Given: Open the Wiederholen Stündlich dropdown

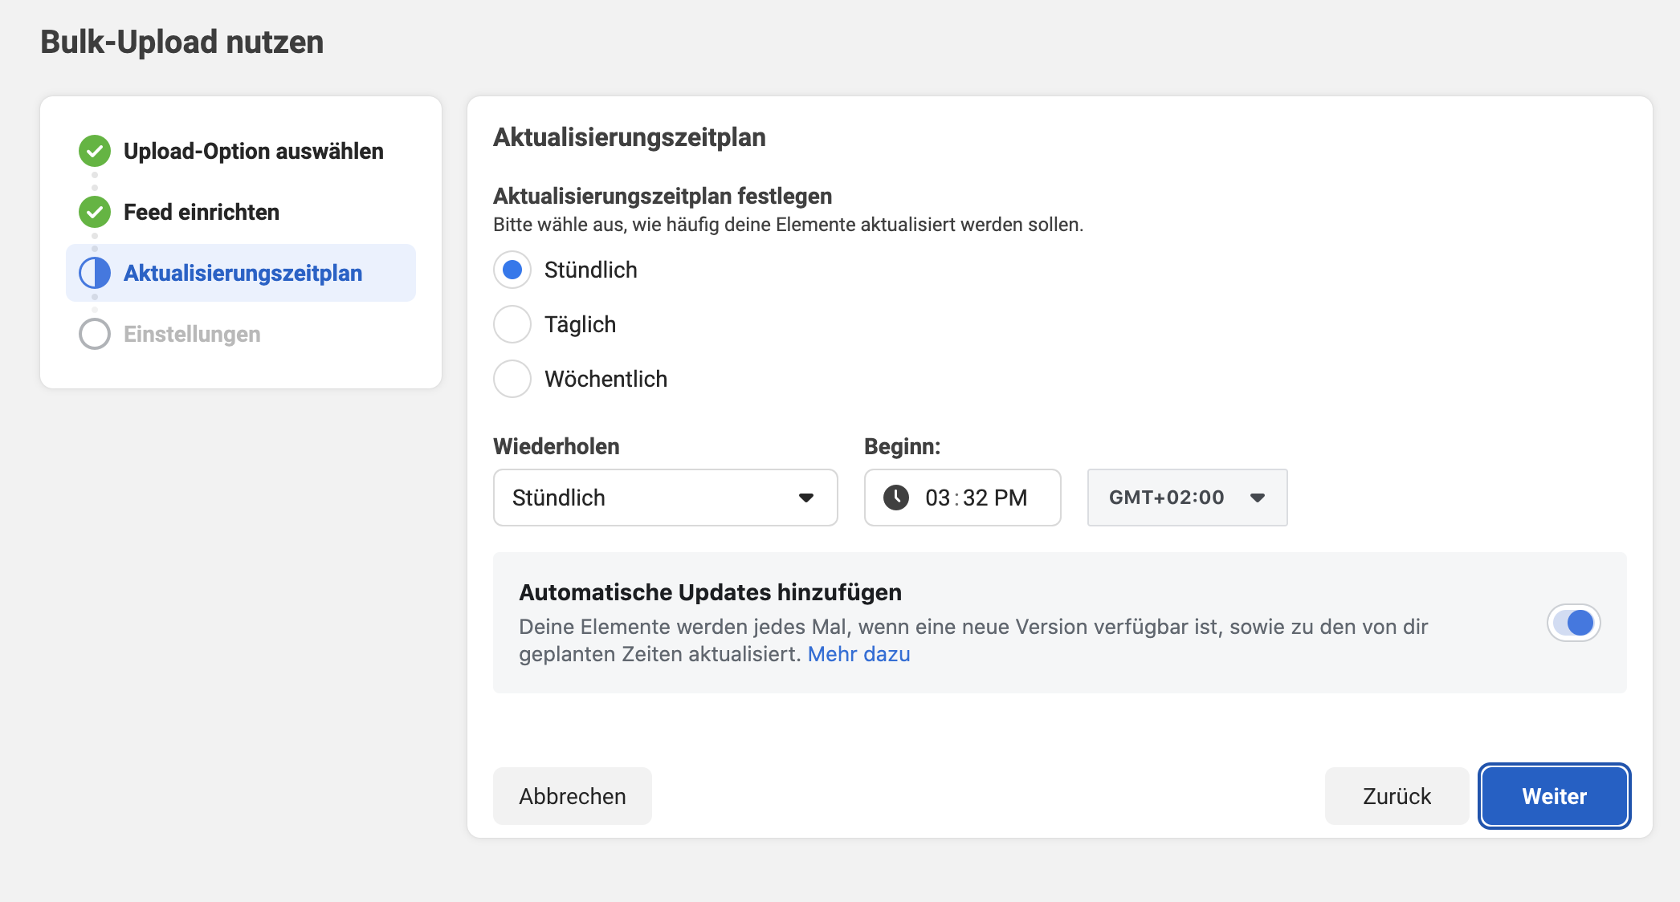Looking at the screenshot, I should pyautogui.click(x=666, y=498).
